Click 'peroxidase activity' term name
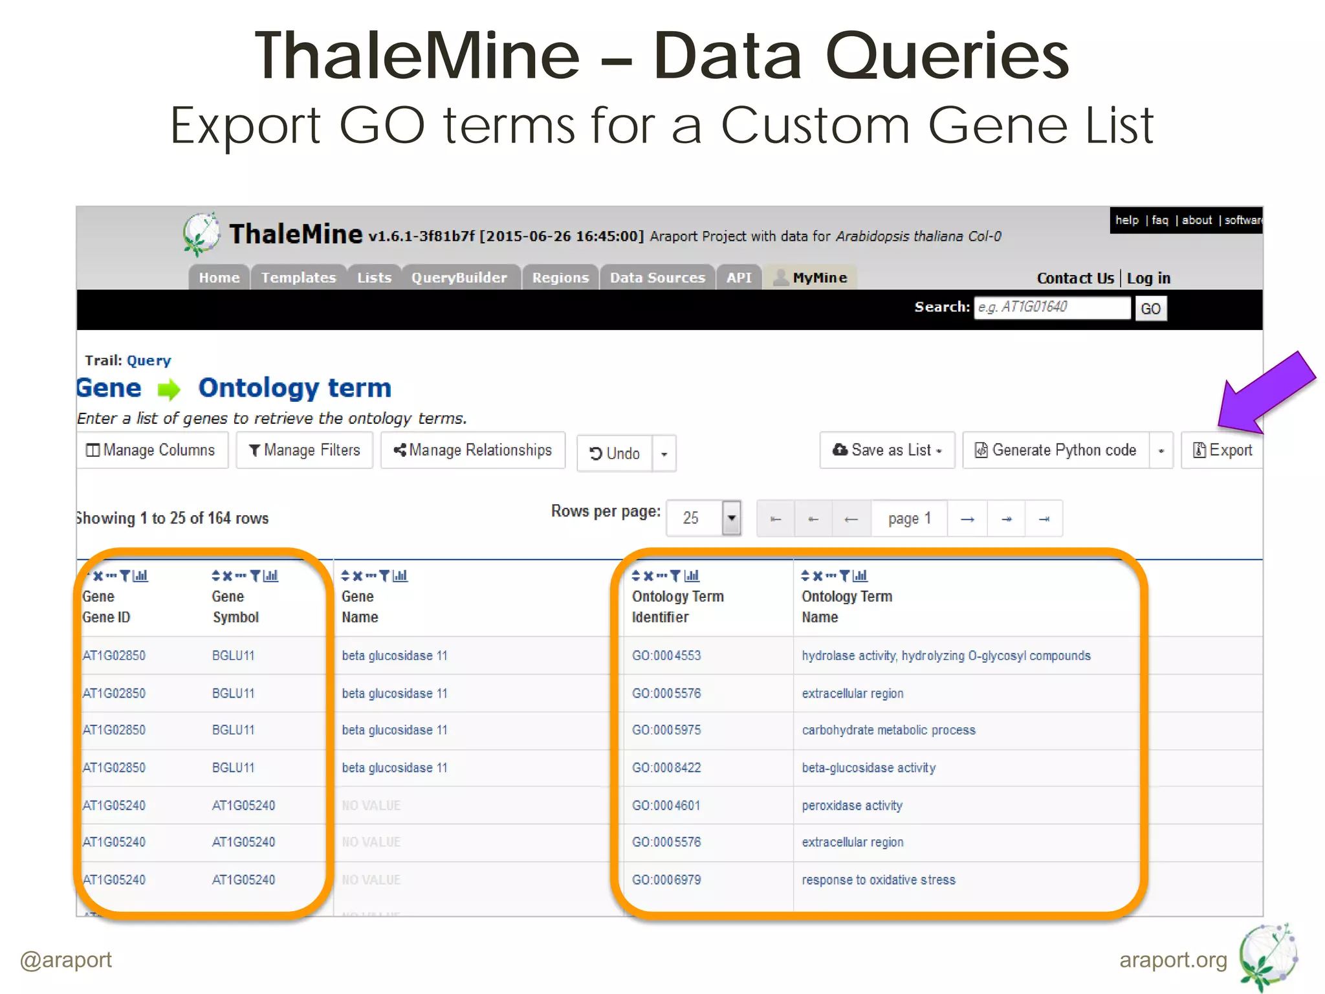This screenshot has width=1325, height=994. [x=852, y=806]
